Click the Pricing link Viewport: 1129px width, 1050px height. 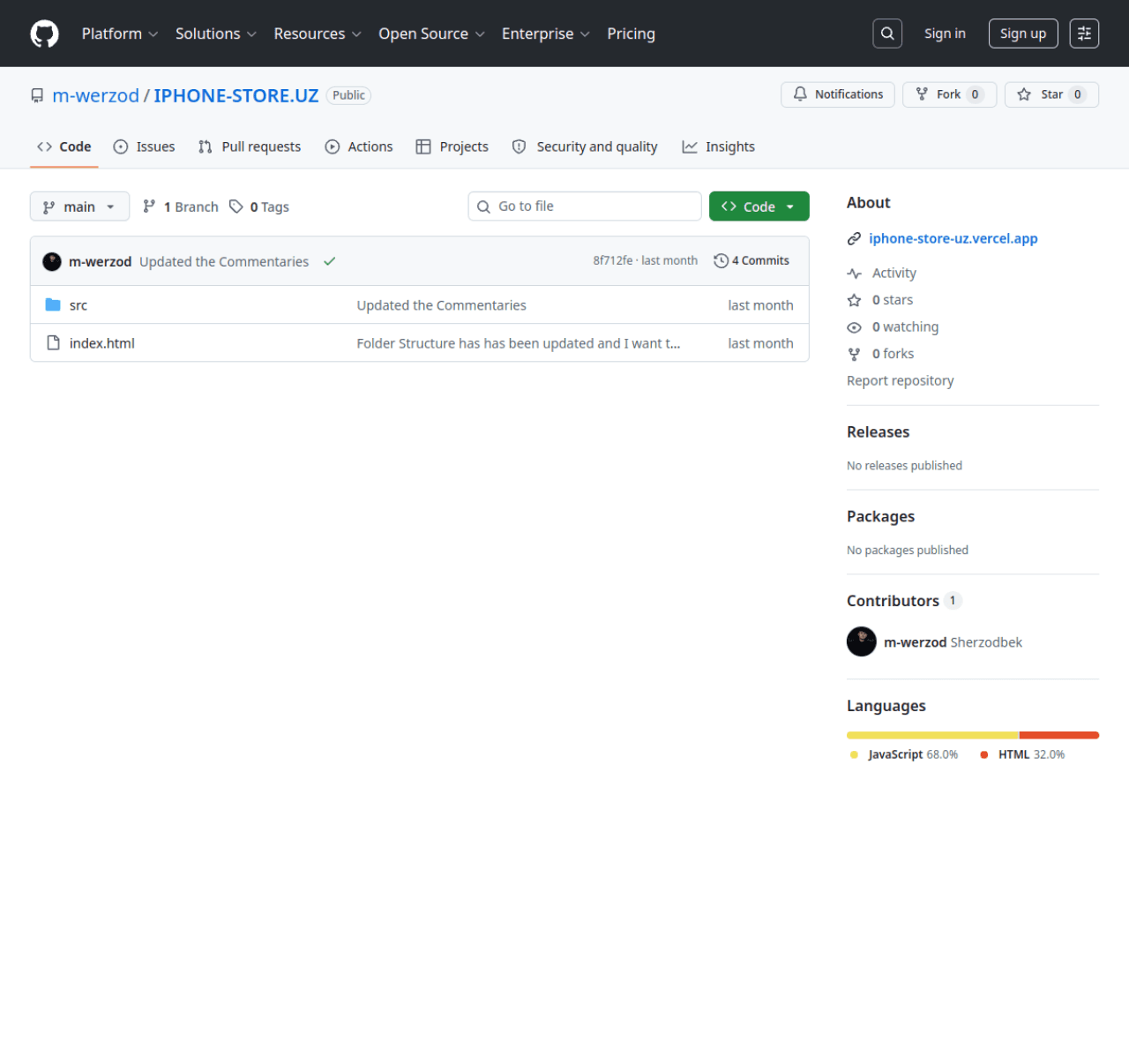tap(632, 34)
